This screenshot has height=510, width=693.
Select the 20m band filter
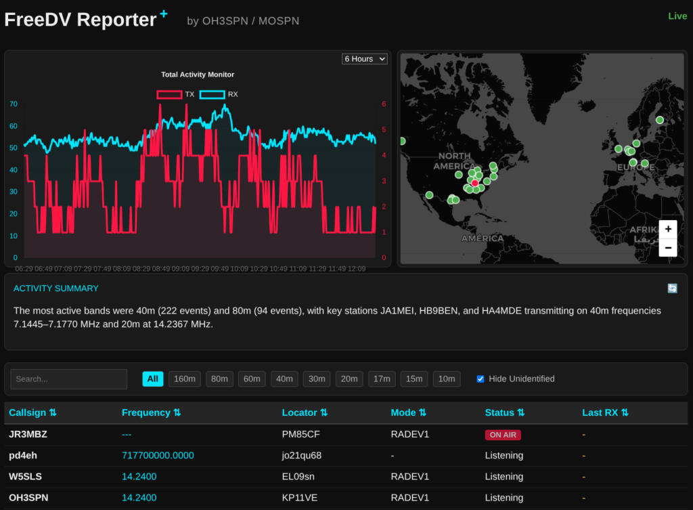pos(349,379)
